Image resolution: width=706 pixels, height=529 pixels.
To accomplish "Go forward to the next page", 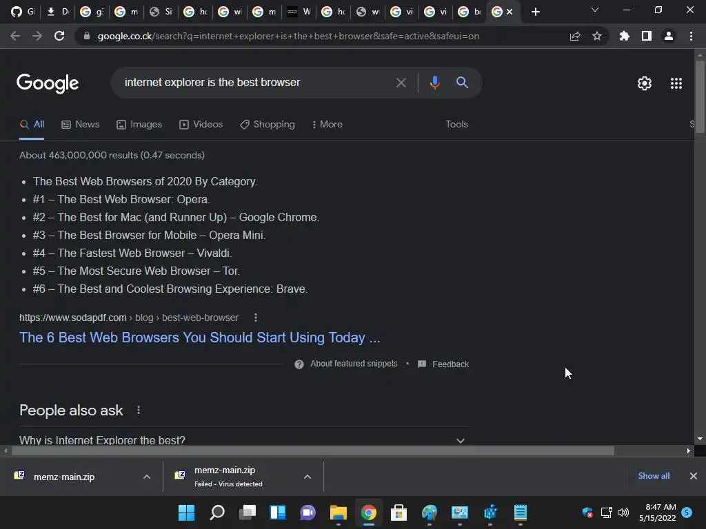I will pos(37,36).
